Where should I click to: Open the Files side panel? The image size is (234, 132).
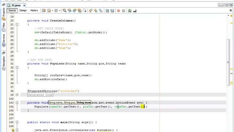[4, 27]
